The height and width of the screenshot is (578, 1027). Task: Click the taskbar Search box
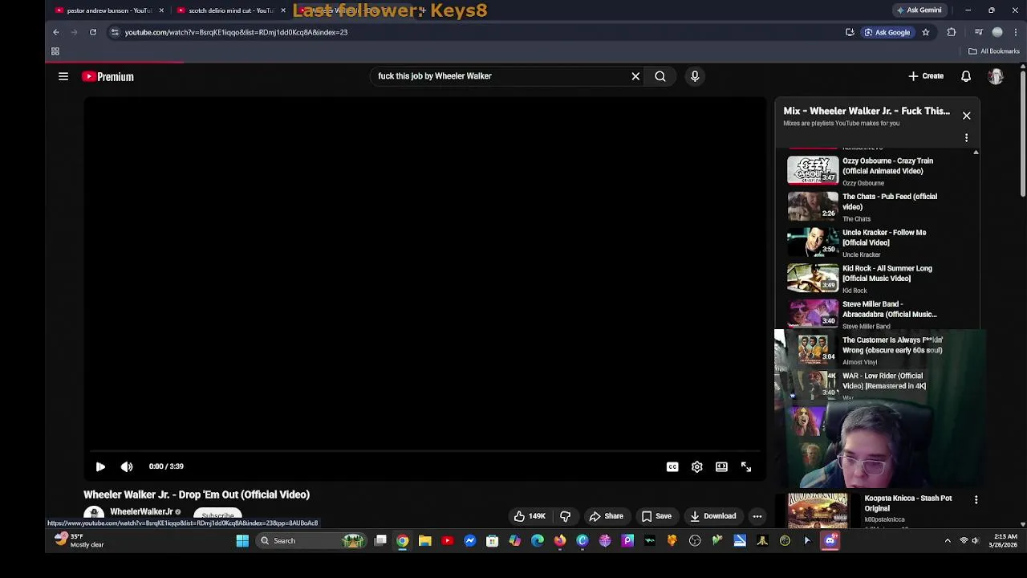coord(311,541)
